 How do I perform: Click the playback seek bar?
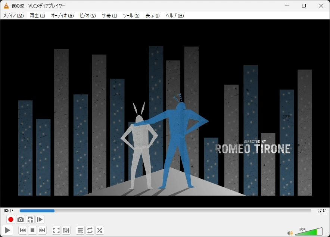pyautogui.click(x=165, y=211)
